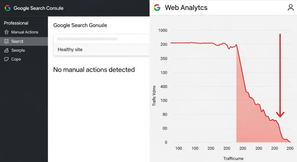
Task: Open the Cope sidebar label
Action: point(16,59)
